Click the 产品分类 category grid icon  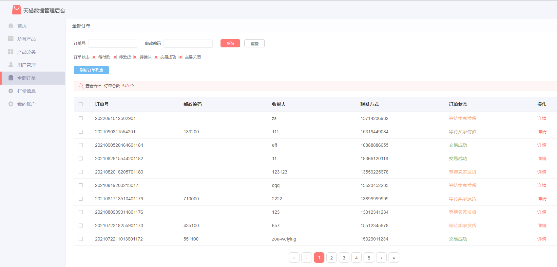[11, 52]
